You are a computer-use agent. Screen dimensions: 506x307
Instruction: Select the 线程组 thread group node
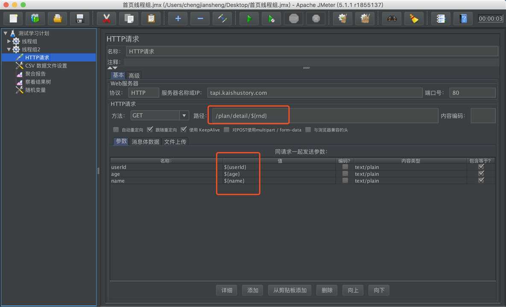pos(29,41)
